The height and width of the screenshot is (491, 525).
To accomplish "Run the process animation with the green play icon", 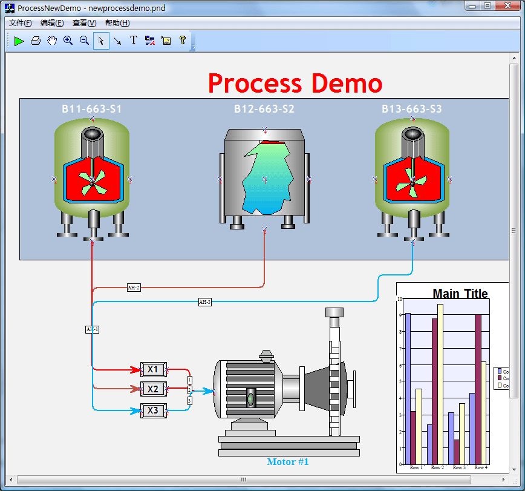I will 19,41.
